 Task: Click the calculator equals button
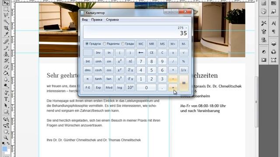point(184,83)
